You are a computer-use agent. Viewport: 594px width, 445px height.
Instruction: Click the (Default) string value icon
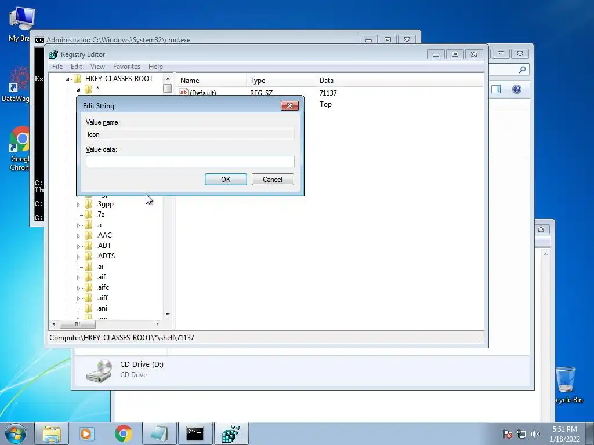point(184,92)
